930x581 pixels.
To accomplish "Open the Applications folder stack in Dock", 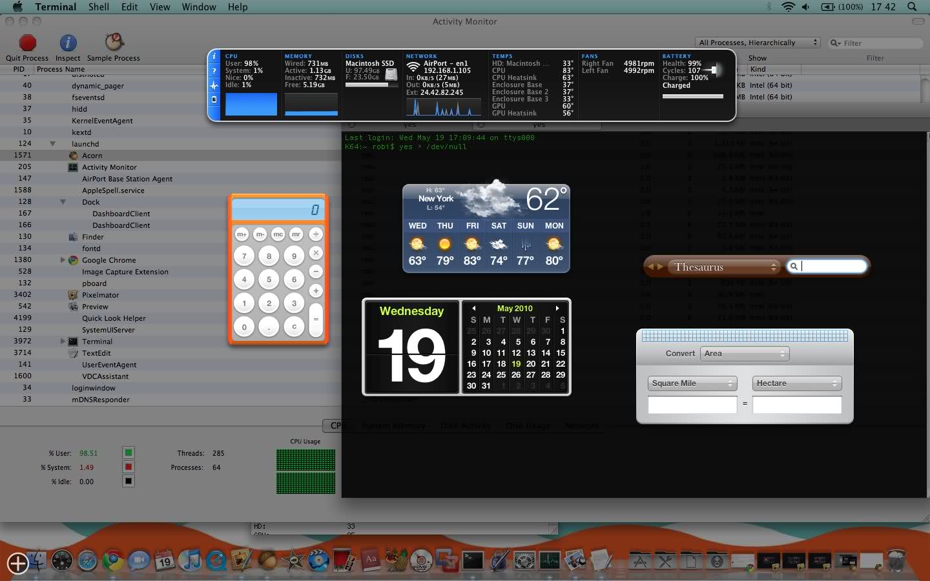I will pyautogui.click(x=639, y=560).
